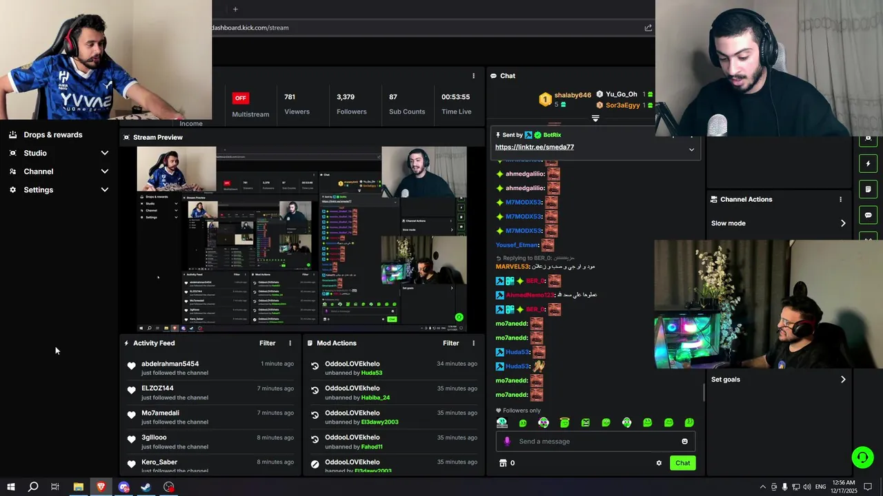Screen dimensions: 883x496
Task: Click the 00:53:55 Time Live stat
Action: click(x=456, y=104)
